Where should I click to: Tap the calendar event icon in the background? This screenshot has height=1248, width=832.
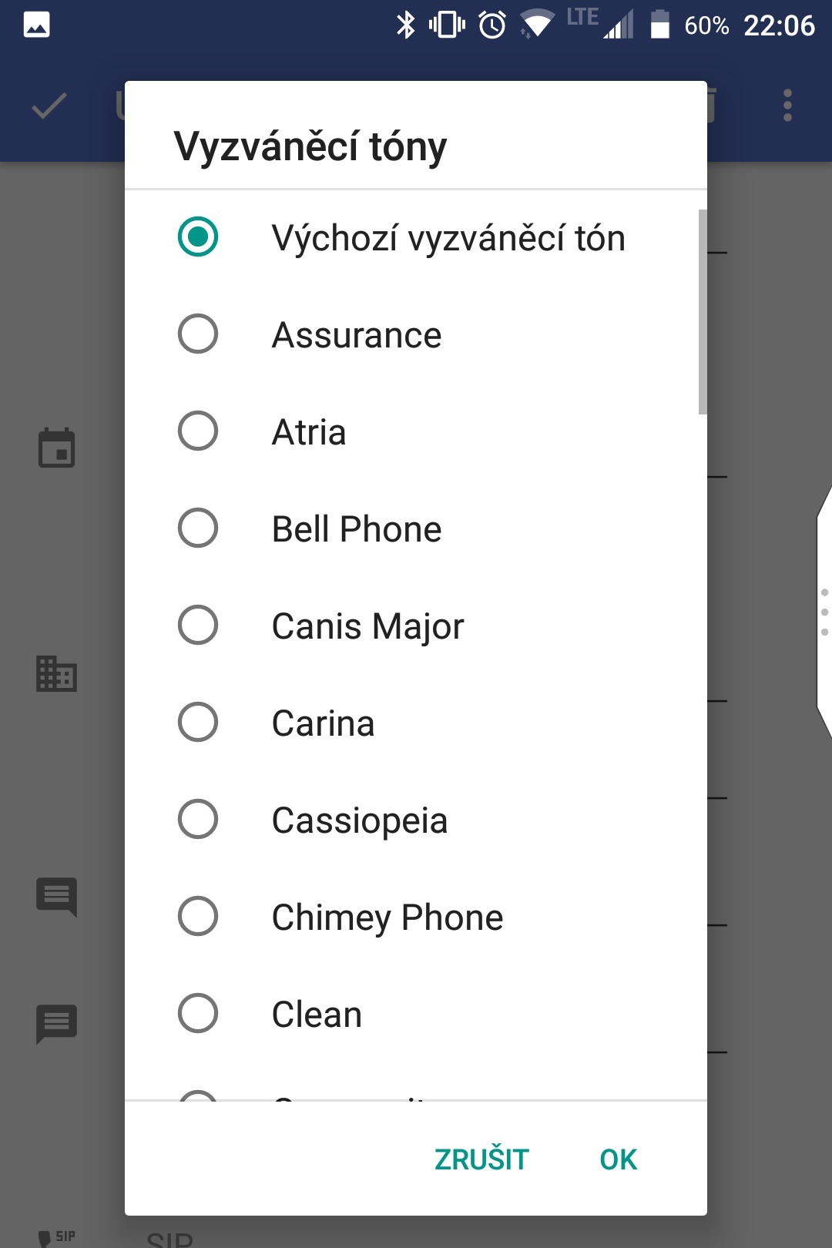(55, 448)
